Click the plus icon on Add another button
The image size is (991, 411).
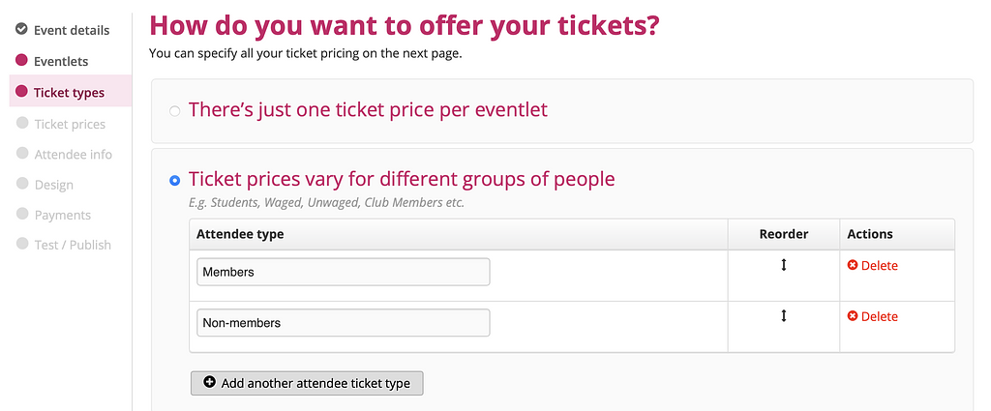coord(210,382)
